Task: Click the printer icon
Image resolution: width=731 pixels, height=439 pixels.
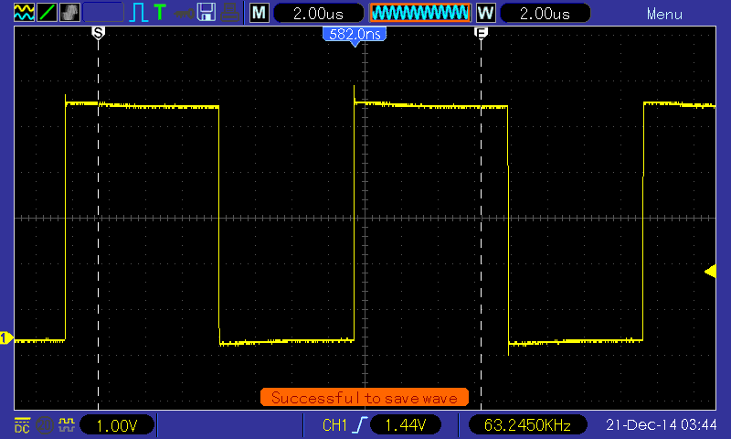Action: point(232,13)
